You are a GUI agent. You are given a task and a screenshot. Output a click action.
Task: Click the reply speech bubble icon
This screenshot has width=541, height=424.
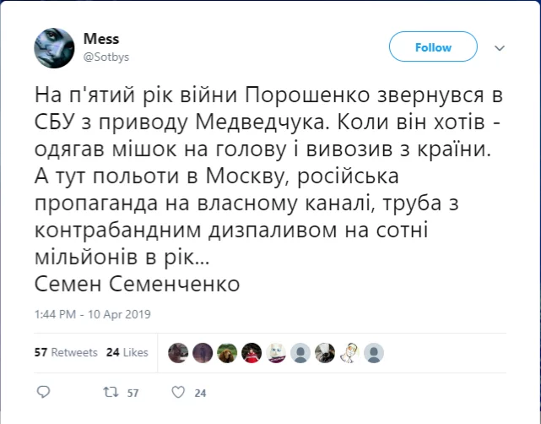(45, 393)
